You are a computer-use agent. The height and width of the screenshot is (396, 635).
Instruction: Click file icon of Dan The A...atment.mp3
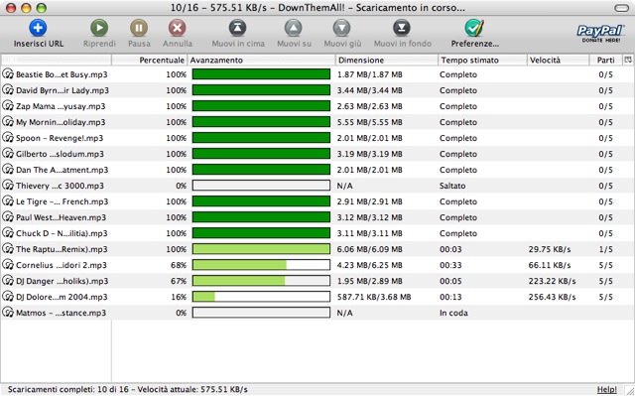[8, 170]
